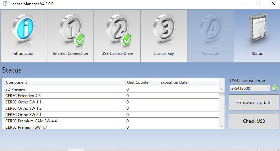The width and height of the screenshot is (280, 151).
Task: Go to the Internet Connection step
Action: point(70,36)
